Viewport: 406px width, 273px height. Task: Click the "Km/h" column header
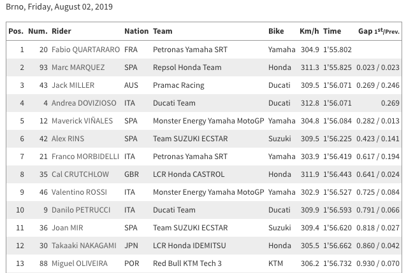(308, 31)
